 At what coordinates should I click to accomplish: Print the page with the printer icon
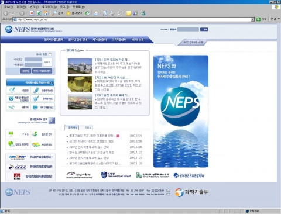[x=112, y=13]
